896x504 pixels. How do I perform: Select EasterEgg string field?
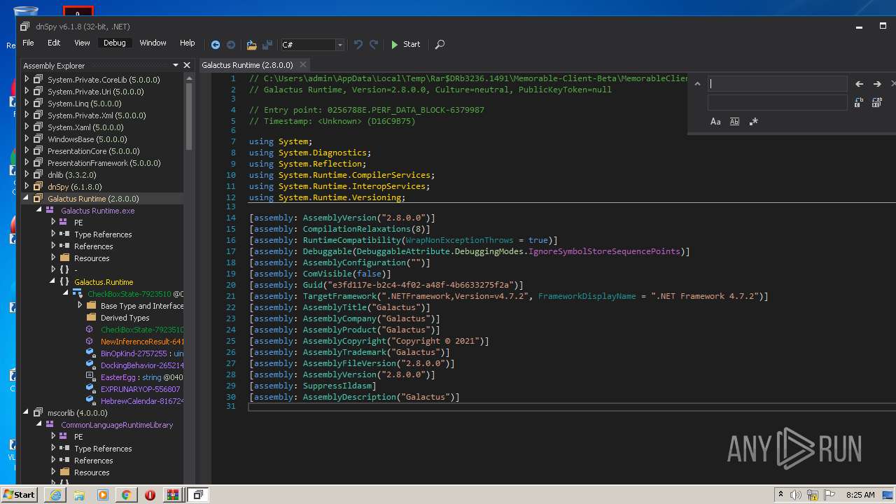[x=142, y=377]
